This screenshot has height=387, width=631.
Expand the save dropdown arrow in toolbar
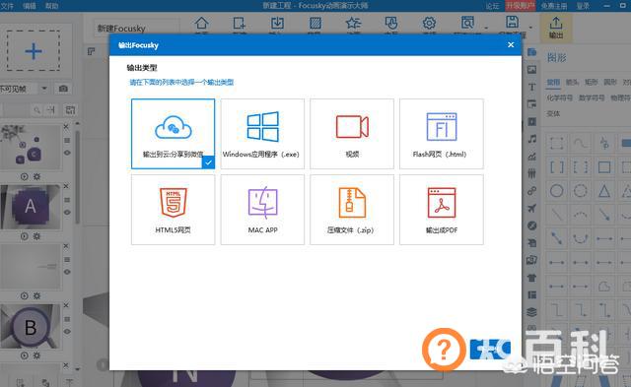(x=530, y=28)
